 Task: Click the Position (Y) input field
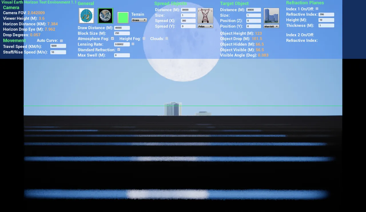pos(254,26)
